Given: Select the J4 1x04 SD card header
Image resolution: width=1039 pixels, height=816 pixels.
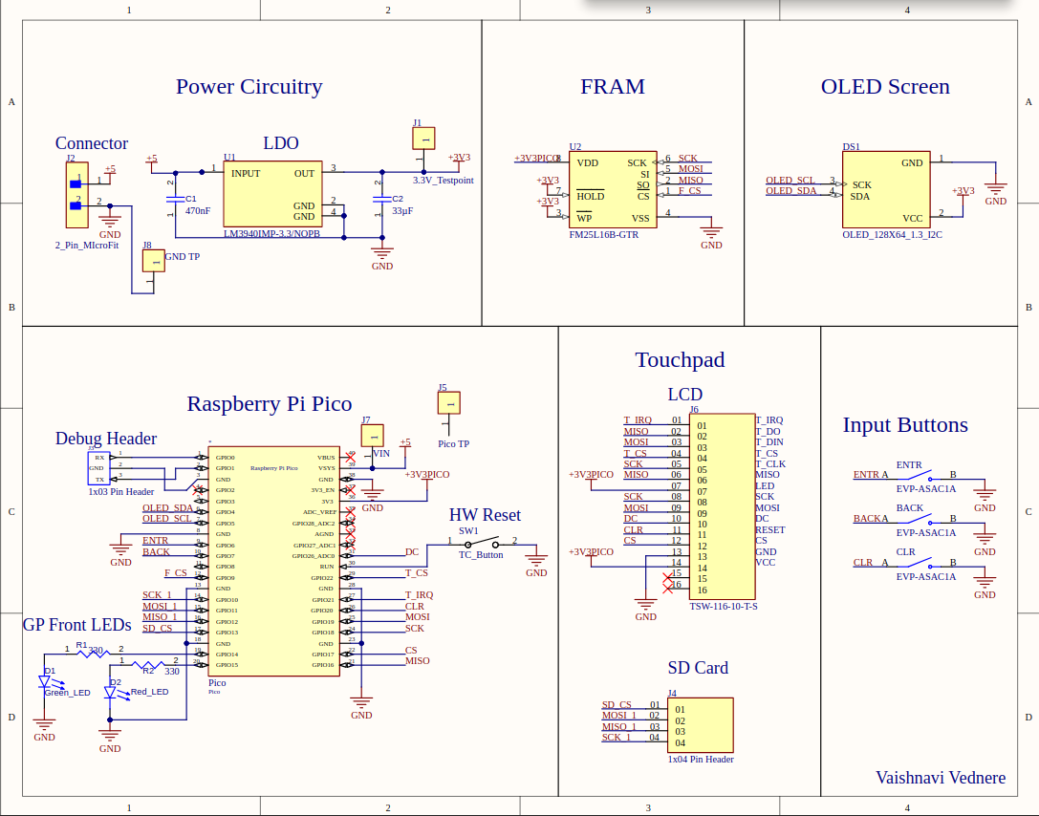Looking at the screenshot, I should (x=701, y=724).
